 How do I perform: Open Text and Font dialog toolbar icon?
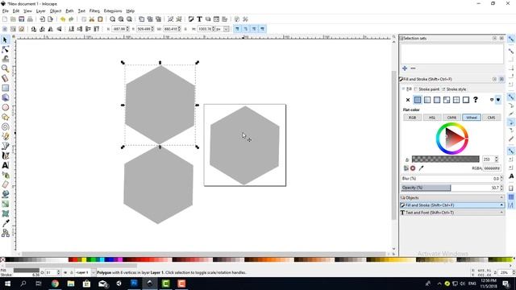coord(199,19)
